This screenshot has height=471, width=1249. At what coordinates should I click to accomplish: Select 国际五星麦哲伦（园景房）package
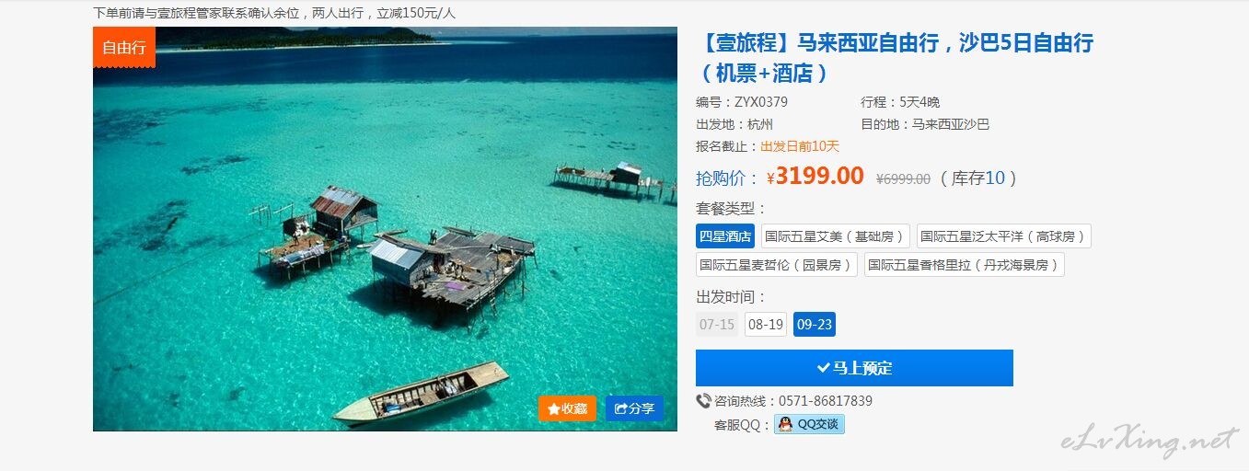click(x=776, y=265)
